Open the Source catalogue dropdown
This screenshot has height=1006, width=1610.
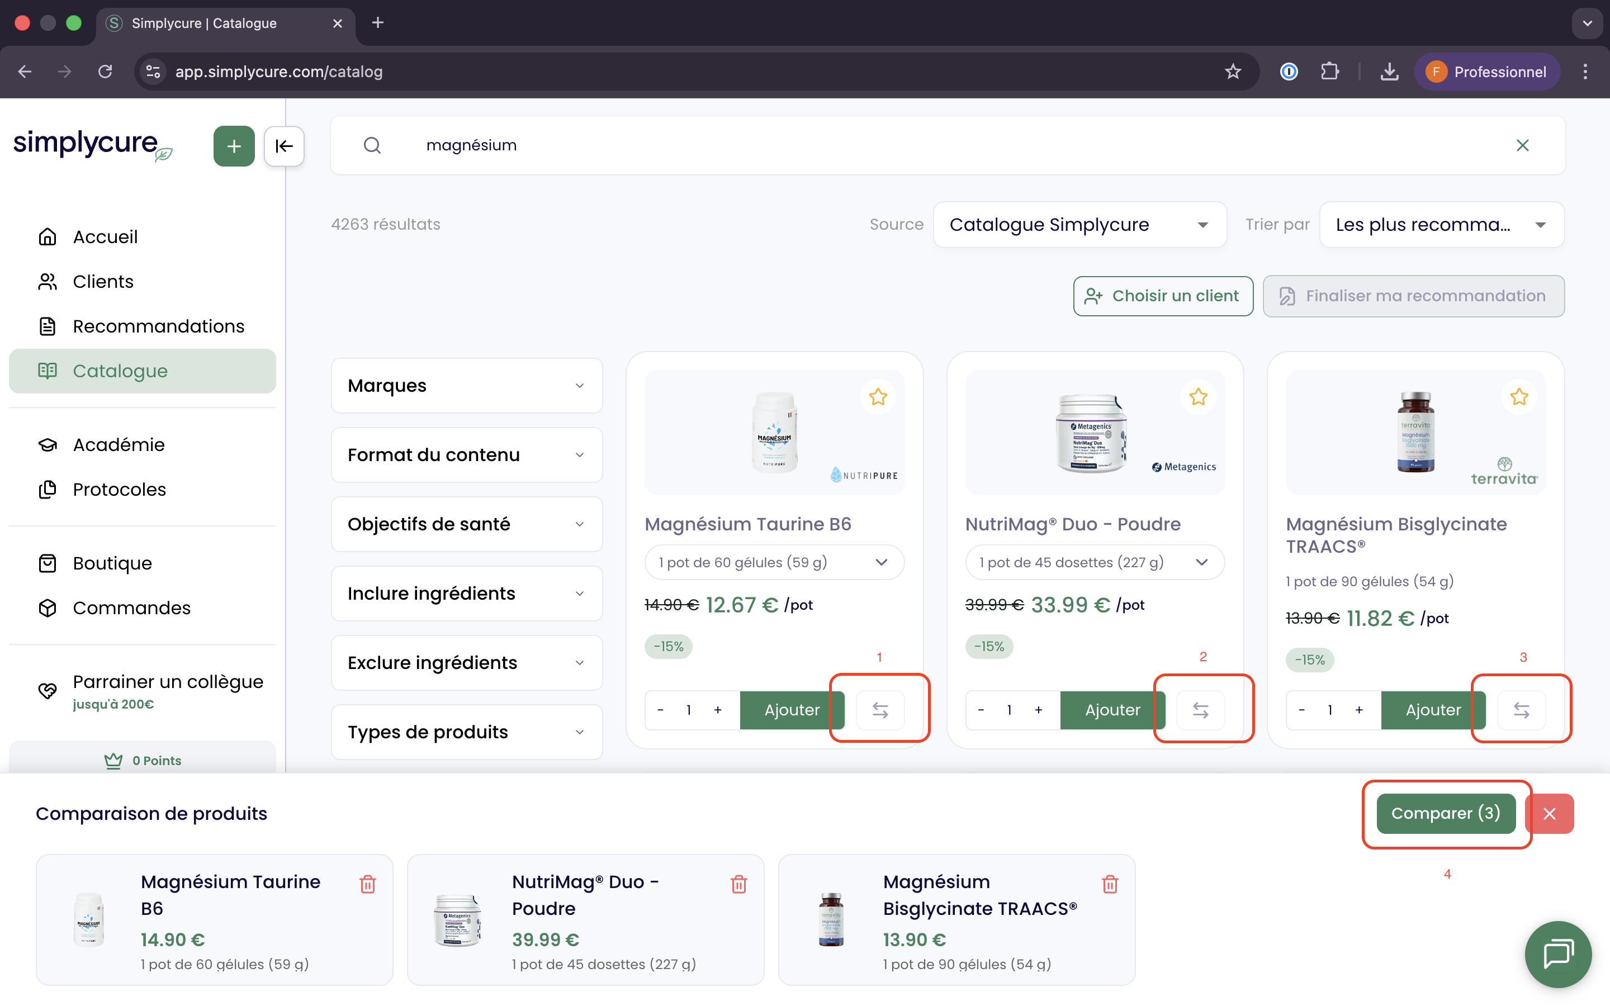point(1080,225)
